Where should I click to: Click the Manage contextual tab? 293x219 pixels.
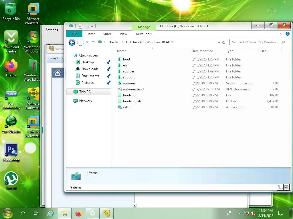(x=144, y=27)
